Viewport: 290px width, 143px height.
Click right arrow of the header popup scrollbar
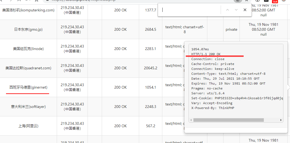pyautogui.click(x=281, y=120)
